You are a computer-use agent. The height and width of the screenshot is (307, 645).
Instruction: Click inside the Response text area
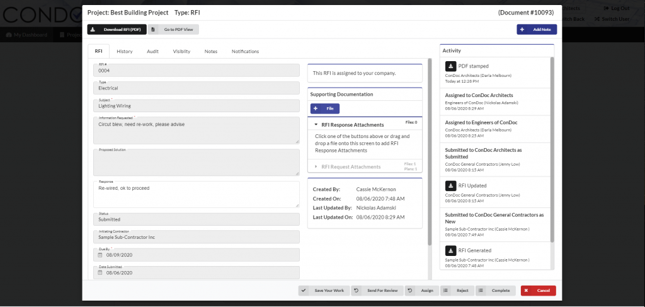[x=197, y=194]
